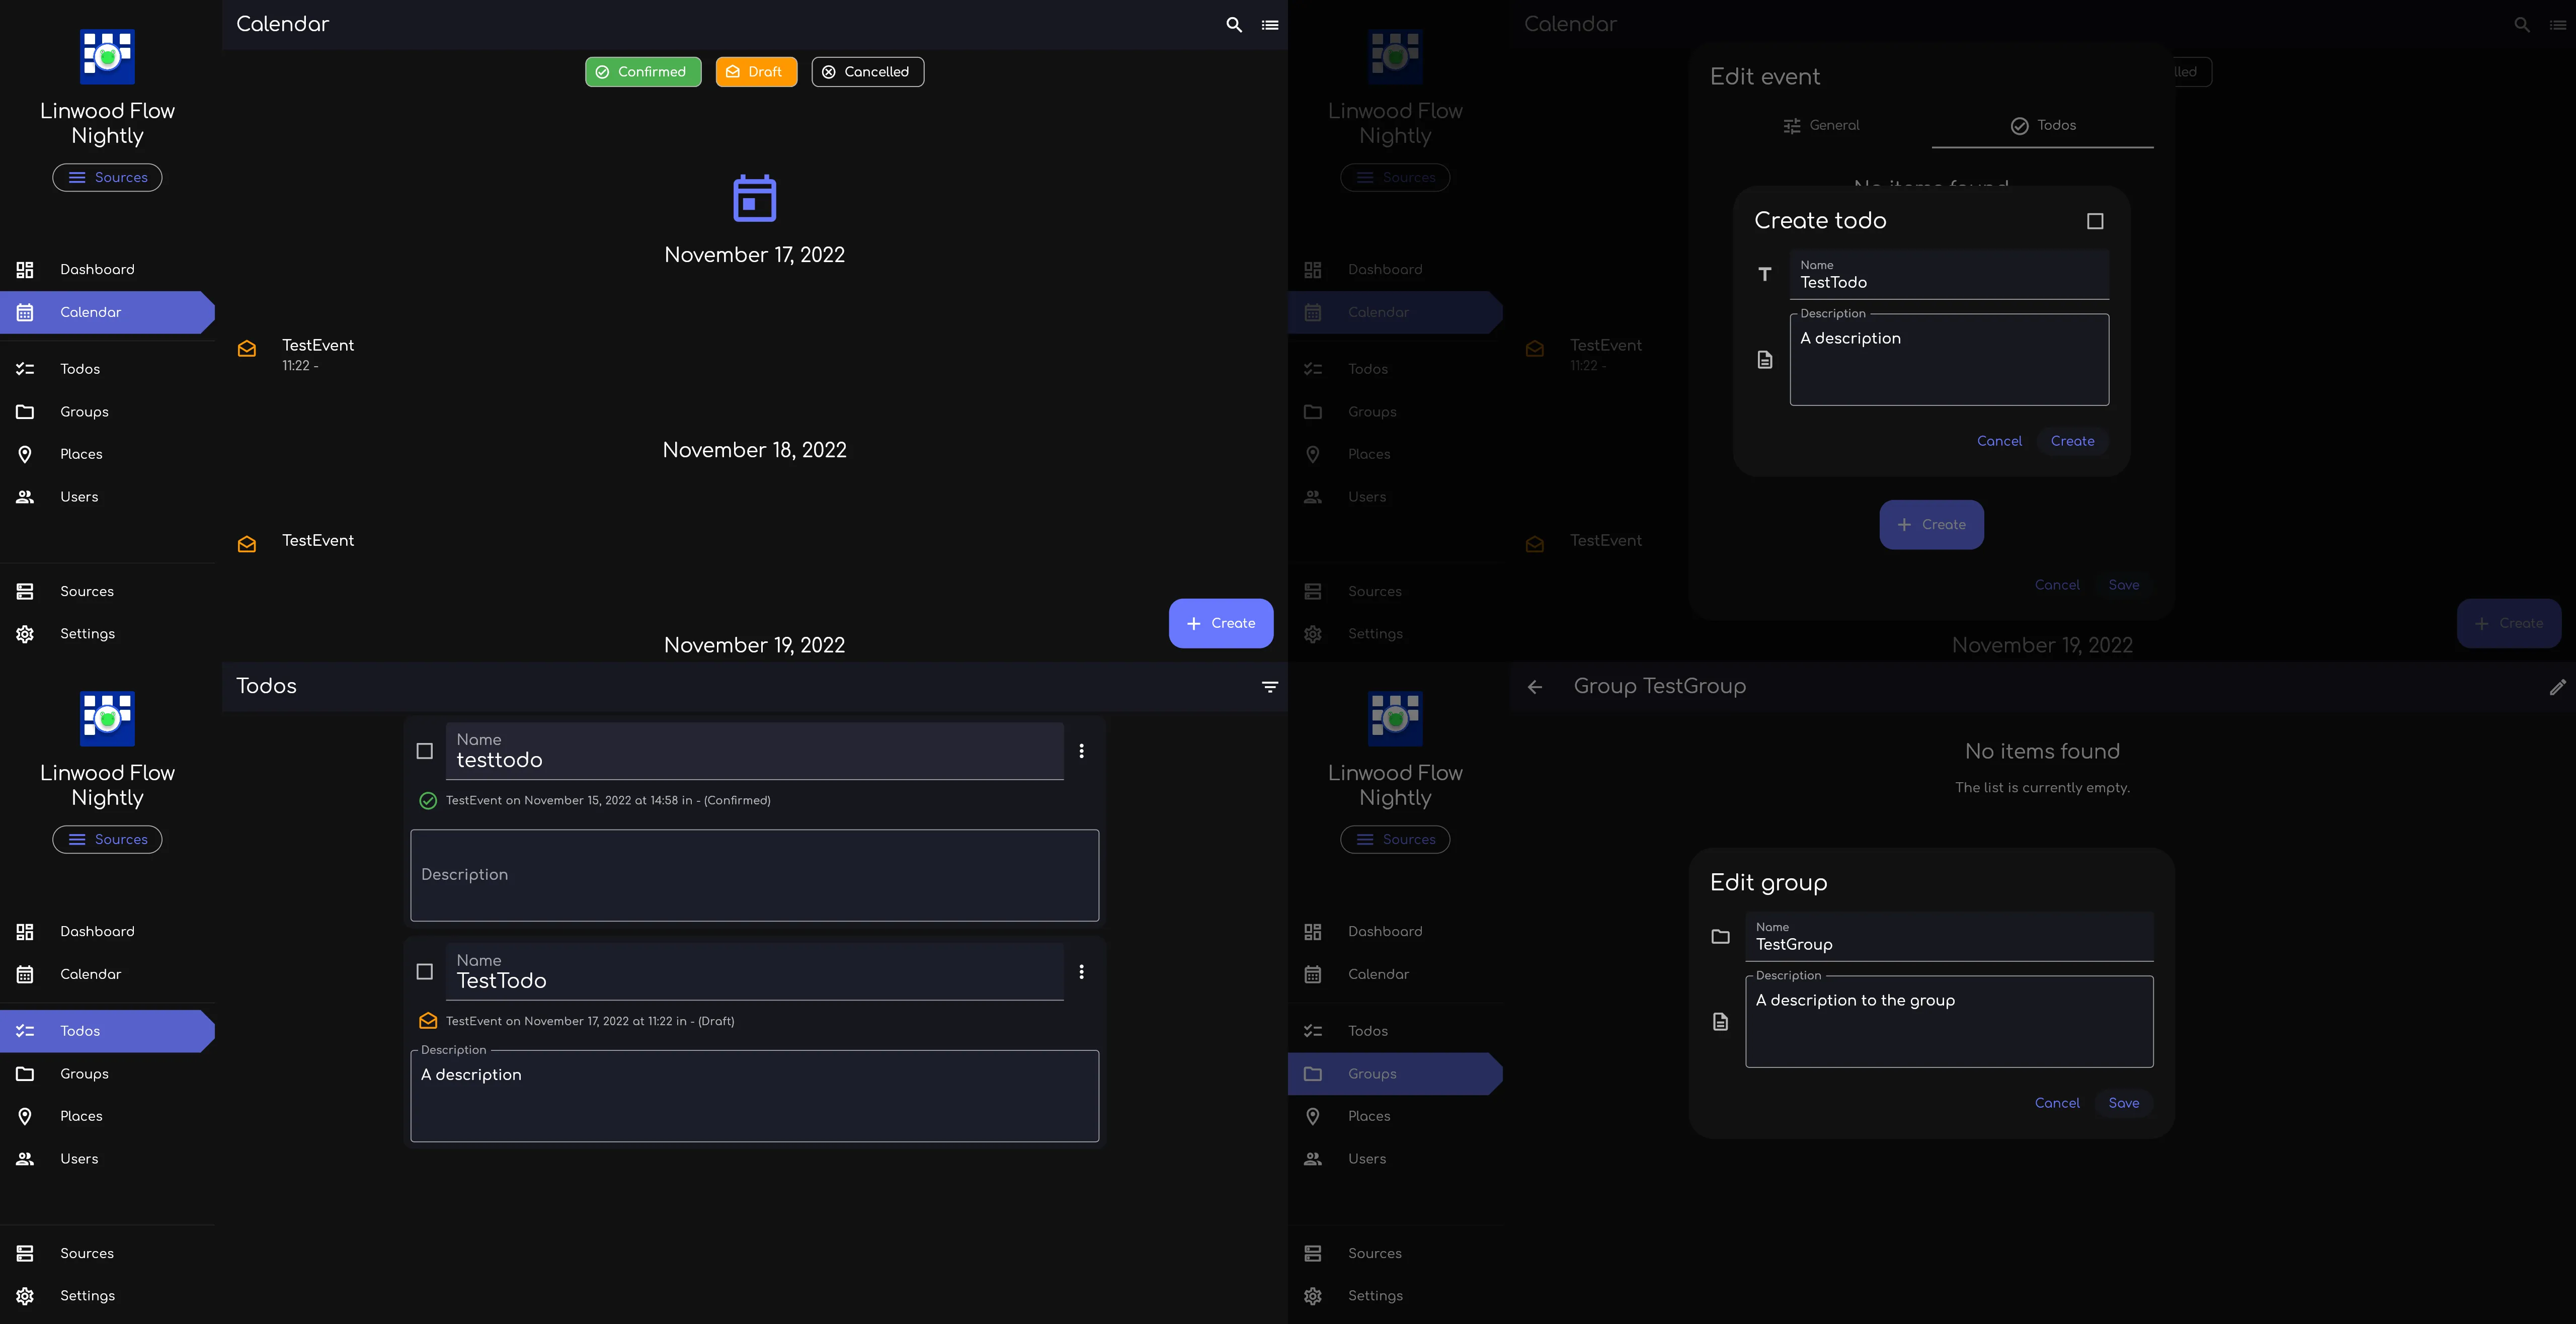
Task: Open search in the Calendar toolbar
Action: pyautogui.click(x=1233, y=25)
